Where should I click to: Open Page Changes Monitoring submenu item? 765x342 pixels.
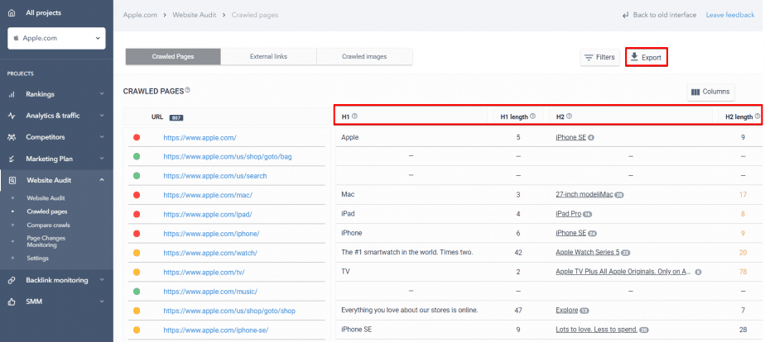[46, 242]
